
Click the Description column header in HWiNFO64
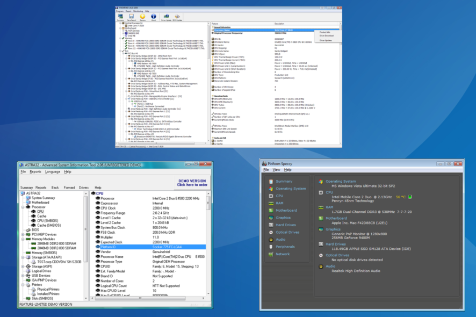pos(279,24)
